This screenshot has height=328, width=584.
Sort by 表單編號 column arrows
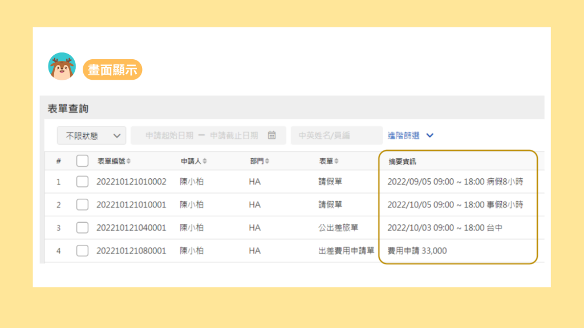[128, 162]
